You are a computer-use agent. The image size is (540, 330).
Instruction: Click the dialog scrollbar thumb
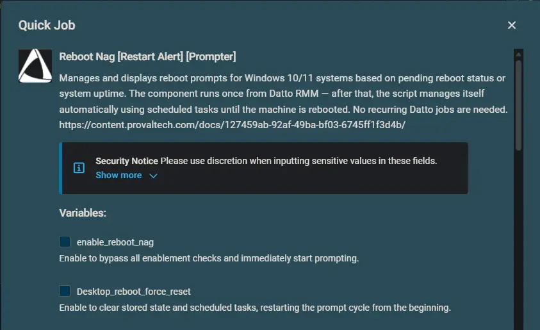(x=518, y=105)
